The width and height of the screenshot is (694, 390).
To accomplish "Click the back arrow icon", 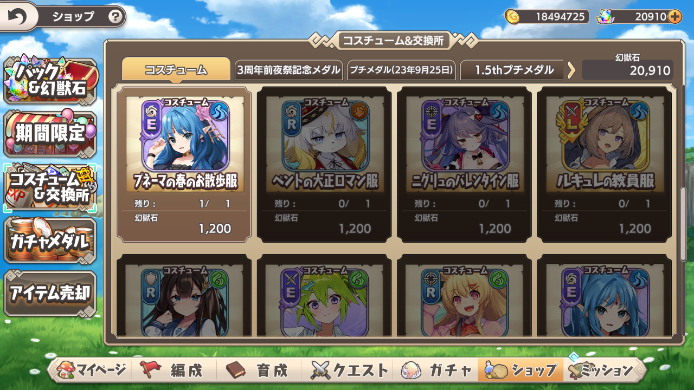I will coord(17,17).
